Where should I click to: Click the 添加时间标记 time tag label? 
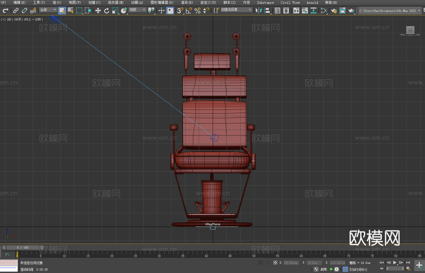(358, 269)
